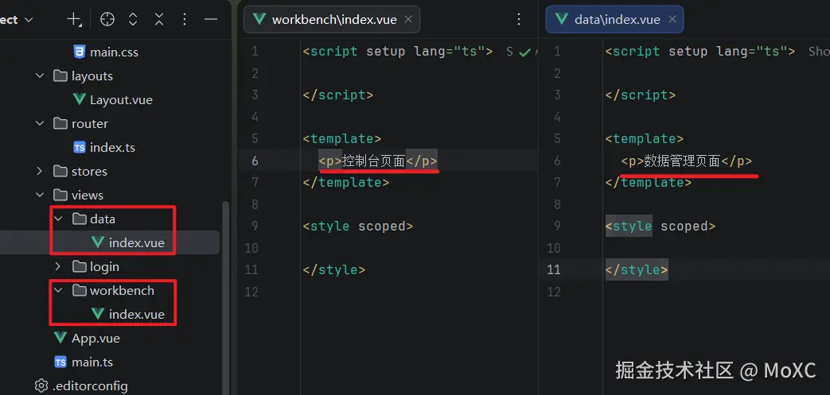
Task: Click green checkmark inspection icon
Action: pos(524,52)
